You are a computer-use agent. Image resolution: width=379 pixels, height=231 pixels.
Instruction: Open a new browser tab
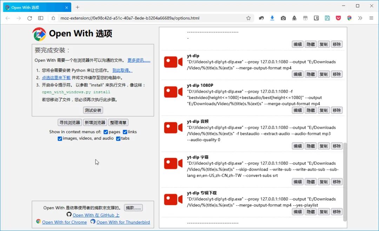(77, 7)
